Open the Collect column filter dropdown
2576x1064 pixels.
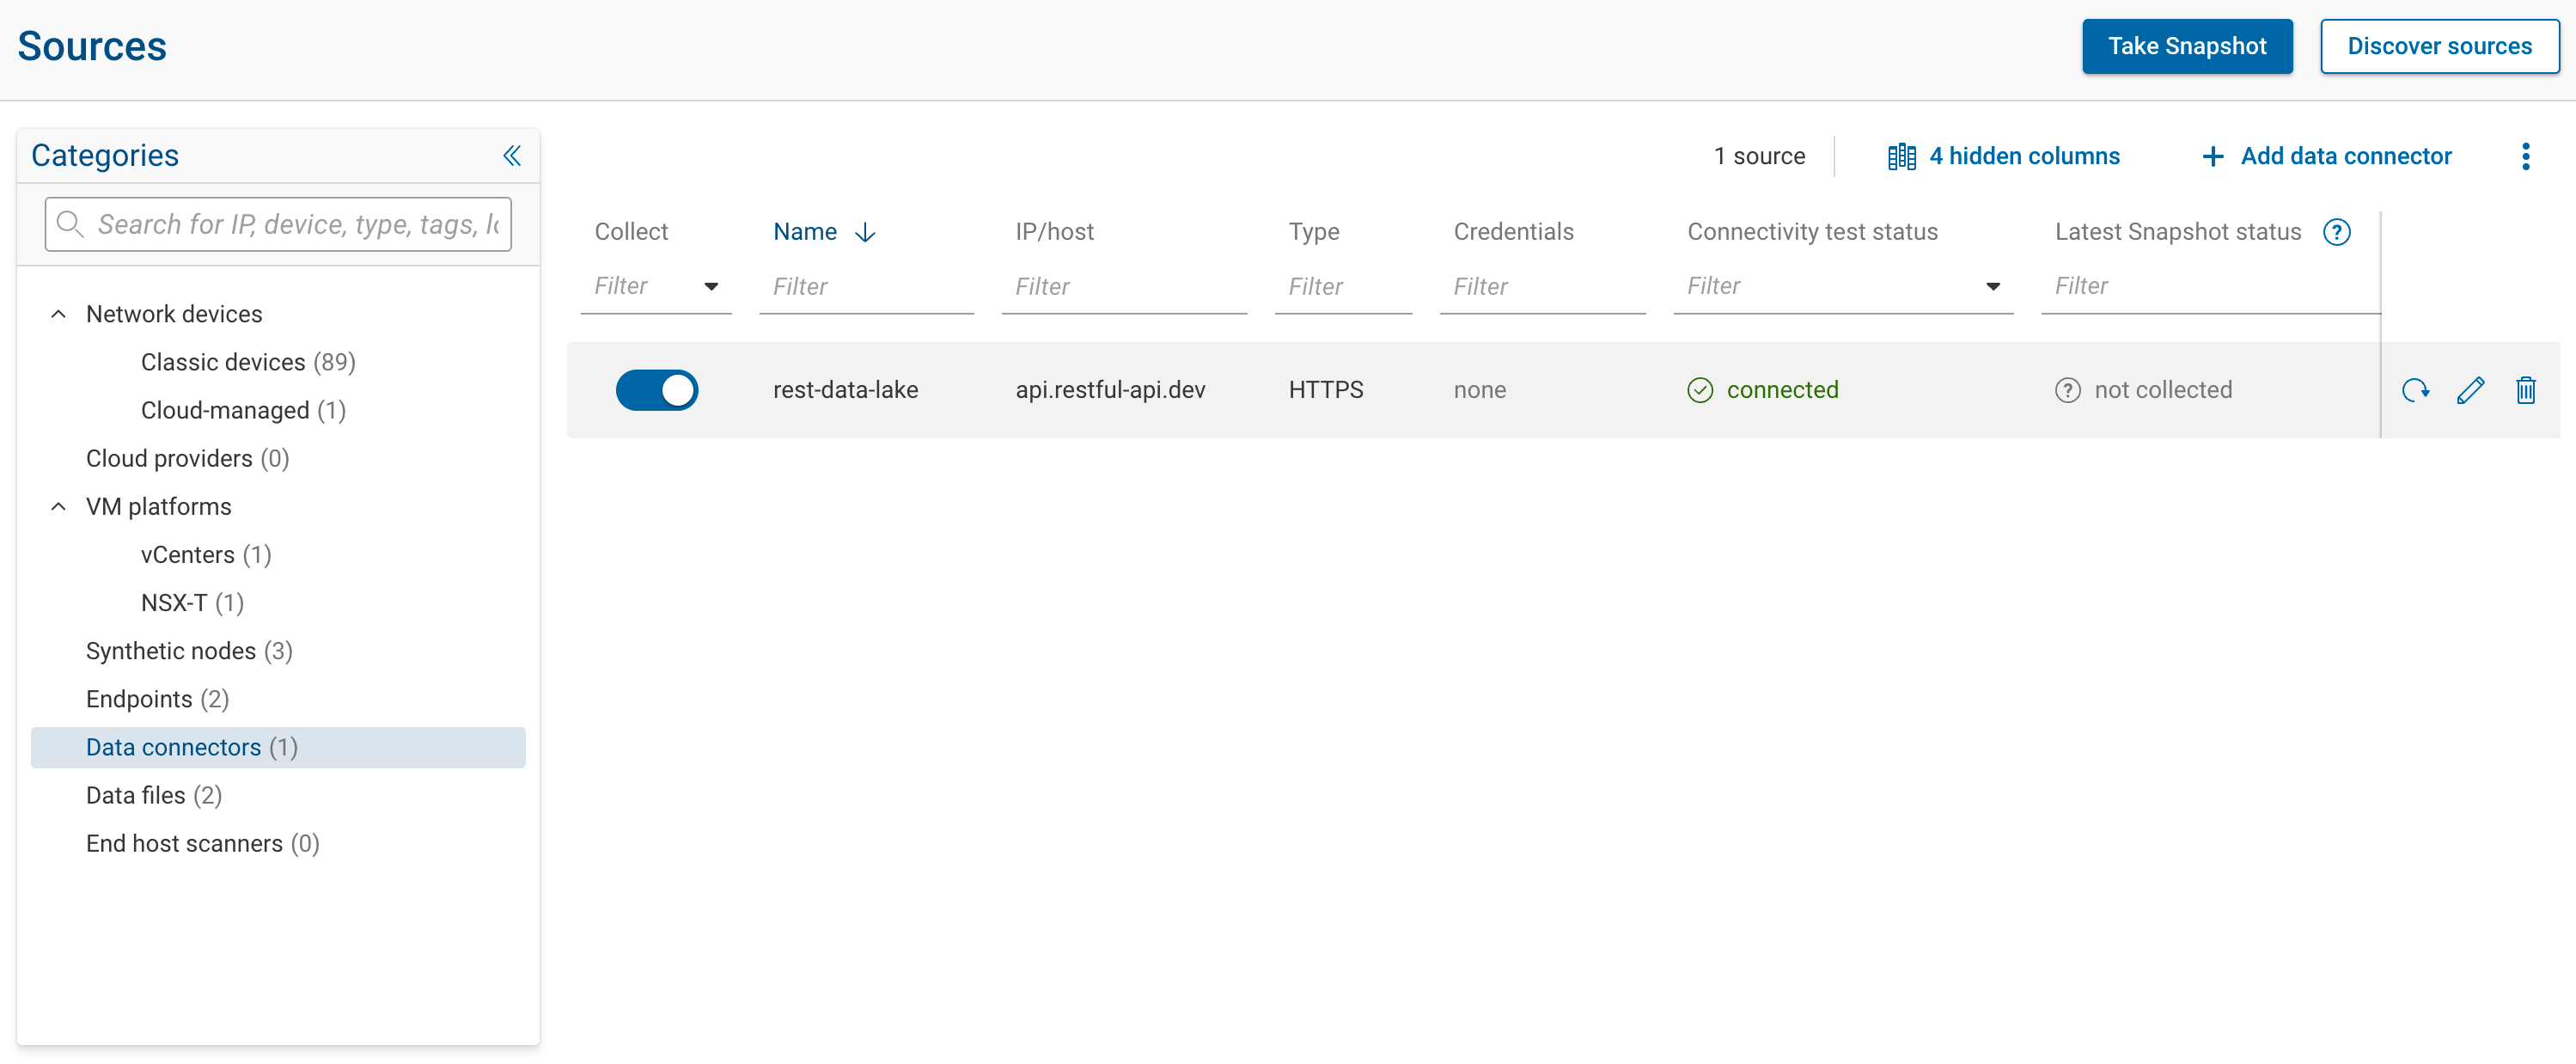712,287
